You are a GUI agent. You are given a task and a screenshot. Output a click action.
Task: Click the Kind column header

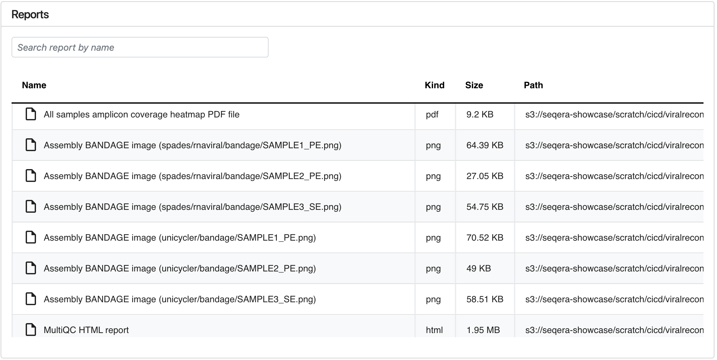(x=434, y=85)
